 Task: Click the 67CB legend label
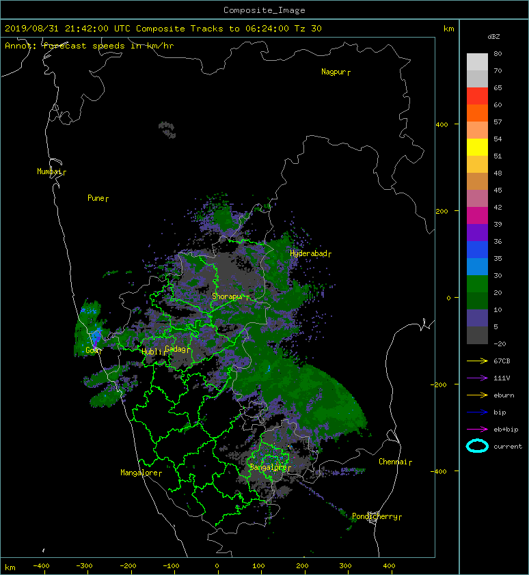[502, 361]
